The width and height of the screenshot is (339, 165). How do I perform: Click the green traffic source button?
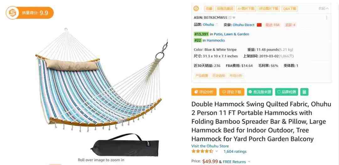click(260, 92)
